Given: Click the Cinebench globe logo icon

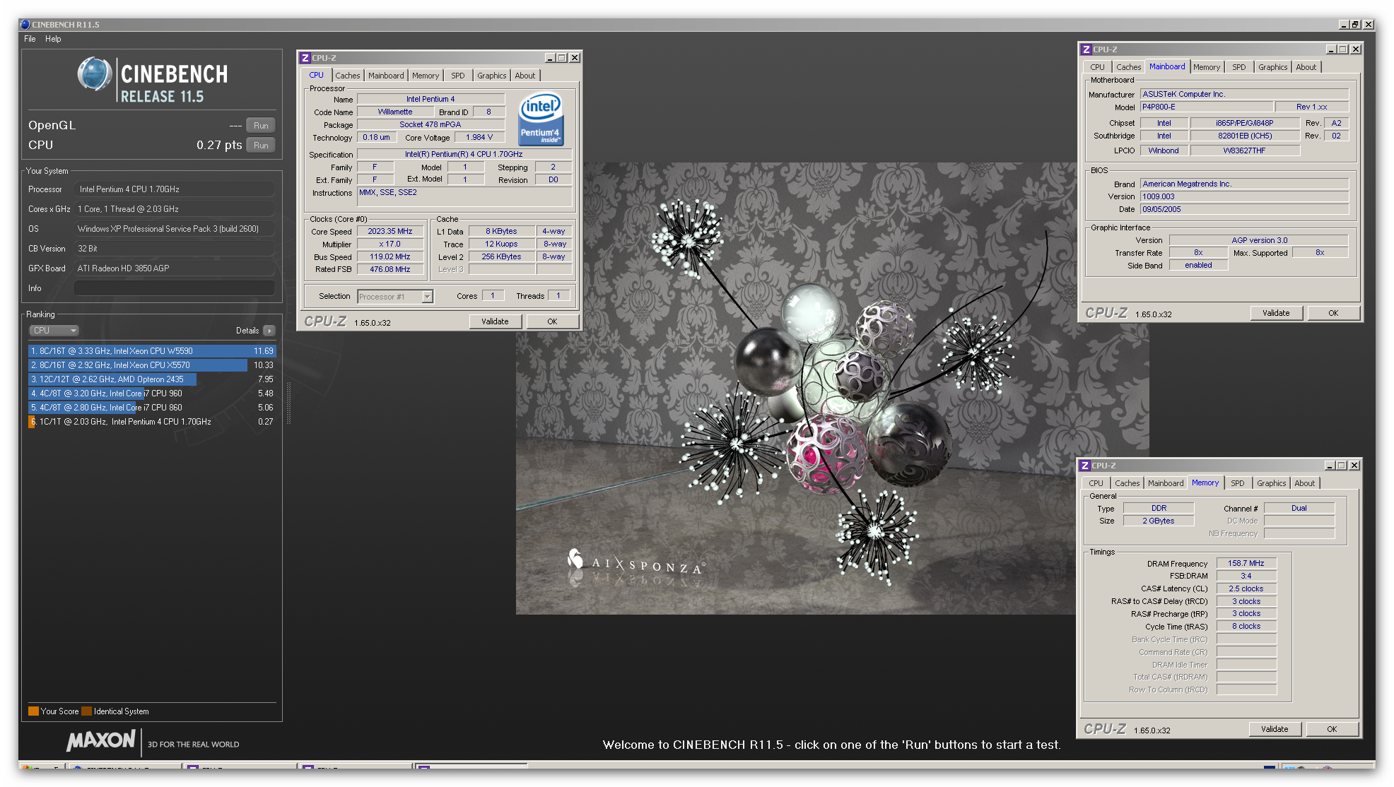Looking at the screenshot, I should tap(95, 74).
